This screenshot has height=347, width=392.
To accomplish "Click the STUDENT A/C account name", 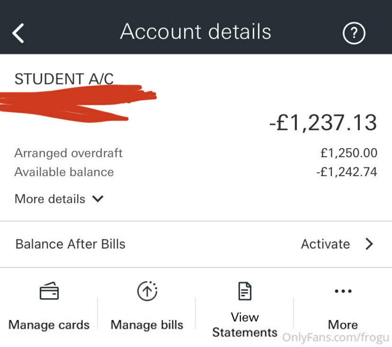I will [64, 79].
